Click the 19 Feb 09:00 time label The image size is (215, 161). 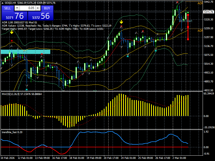click(94, 158)
